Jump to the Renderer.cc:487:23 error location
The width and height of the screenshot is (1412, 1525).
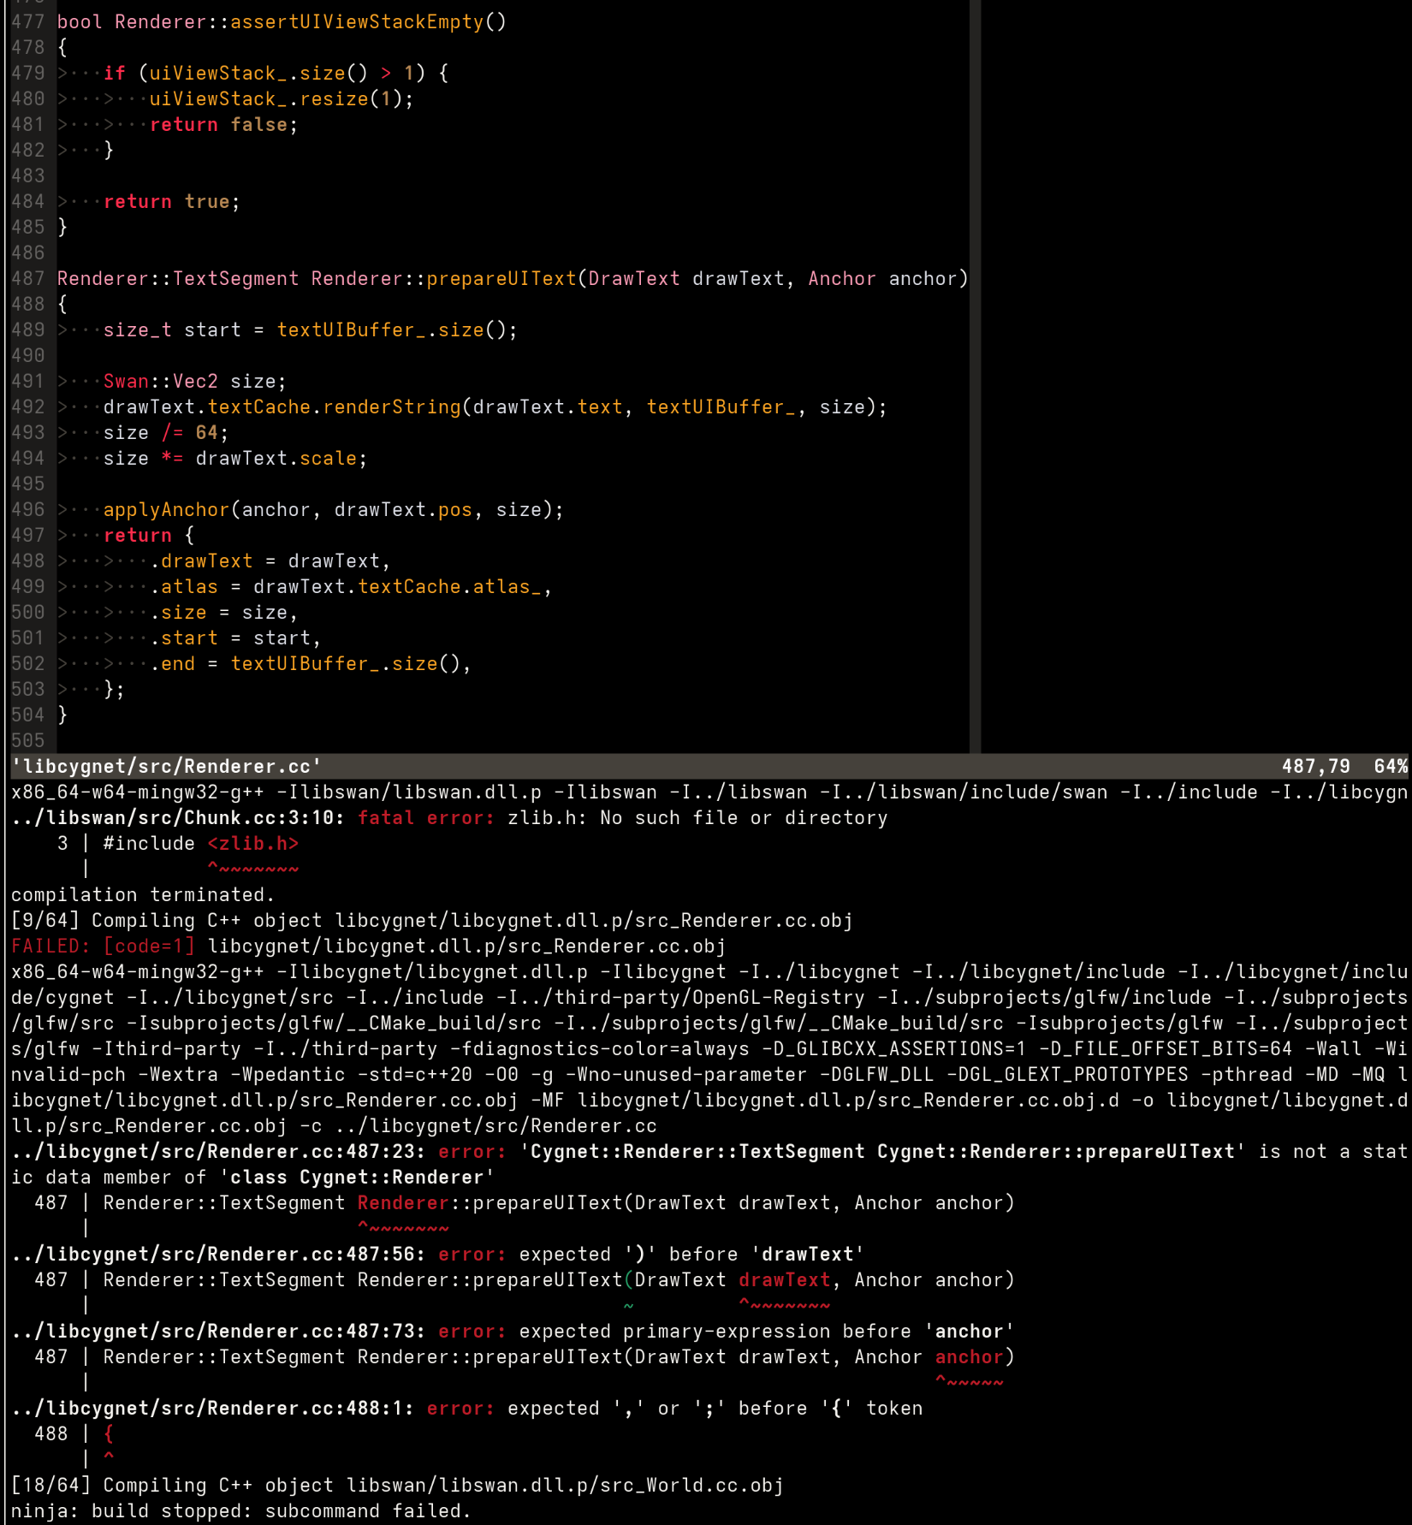pyautogui.click(x=218, y=1151)
